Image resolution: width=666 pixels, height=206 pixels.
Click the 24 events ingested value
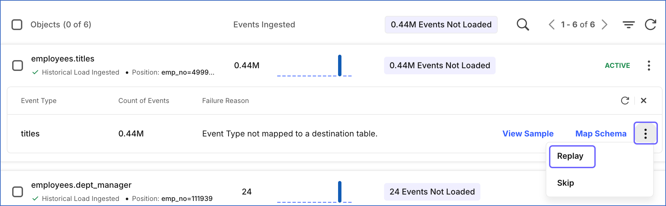pyautogui.click(x=247, y=192)
